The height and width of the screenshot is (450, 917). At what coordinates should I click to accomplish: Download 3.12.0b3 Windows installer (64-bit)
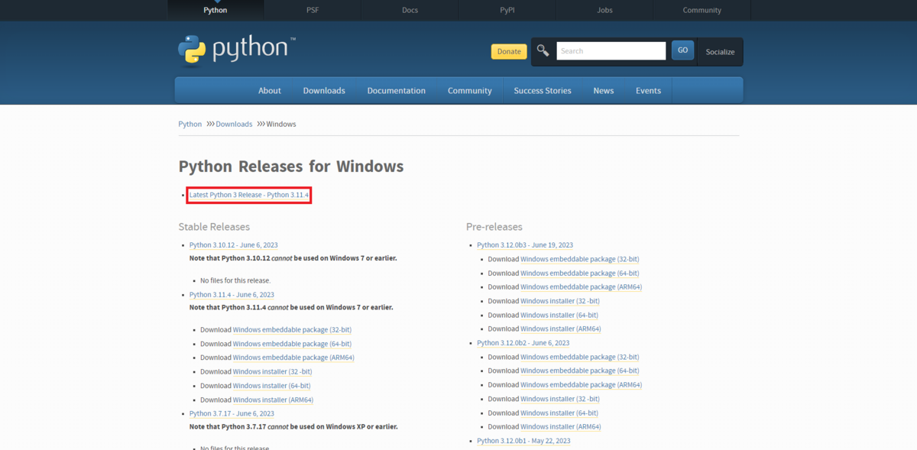click(x=559, y=315)
